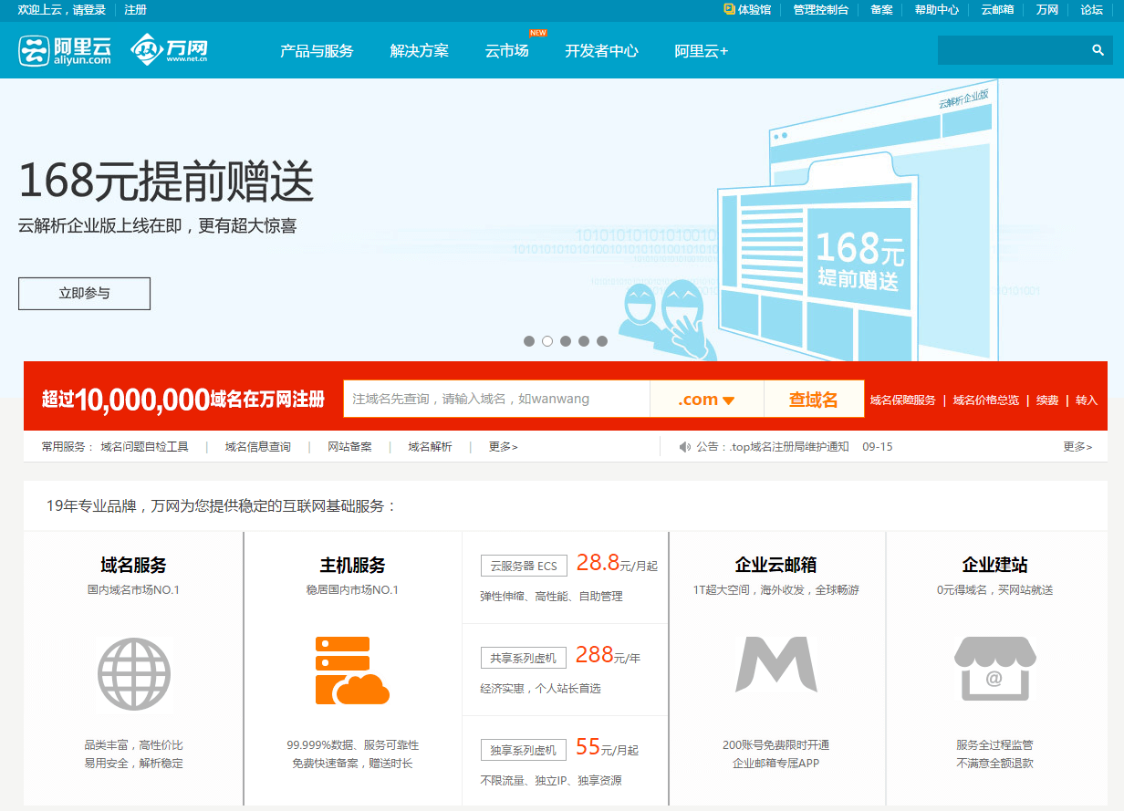
Task: Click the 独享系列虚机 button
Action: point(524,750)
